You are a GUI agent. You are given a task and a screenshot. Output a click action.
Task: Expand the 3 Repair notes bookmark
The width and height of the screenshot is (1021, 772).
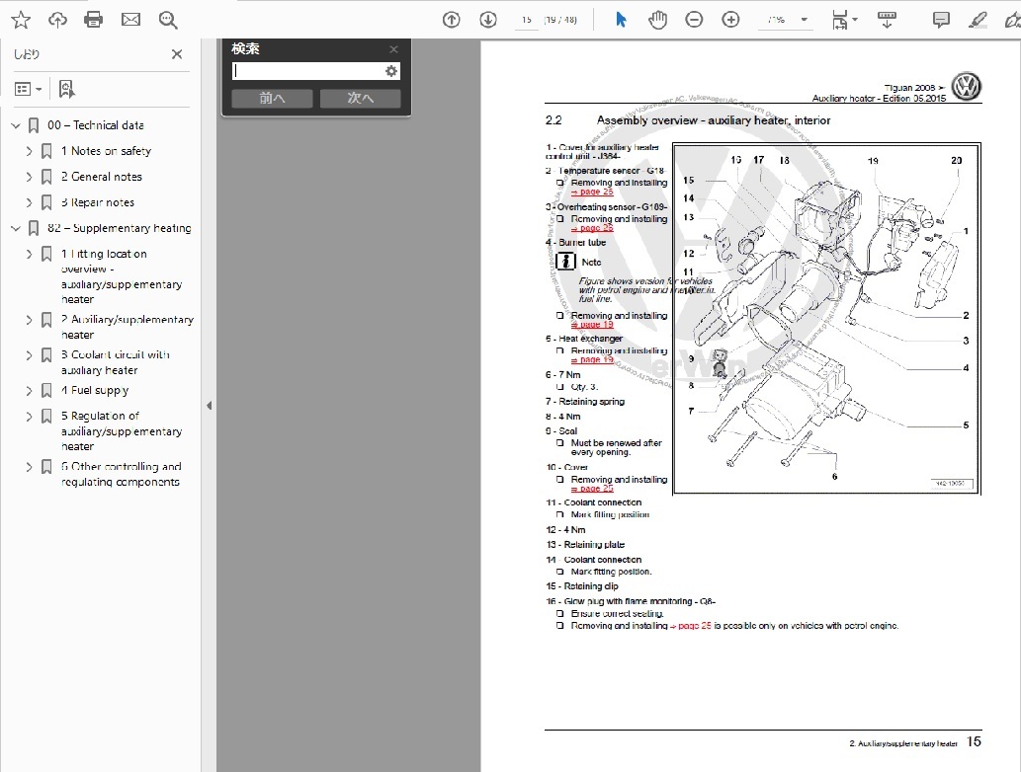click(29, 203)
